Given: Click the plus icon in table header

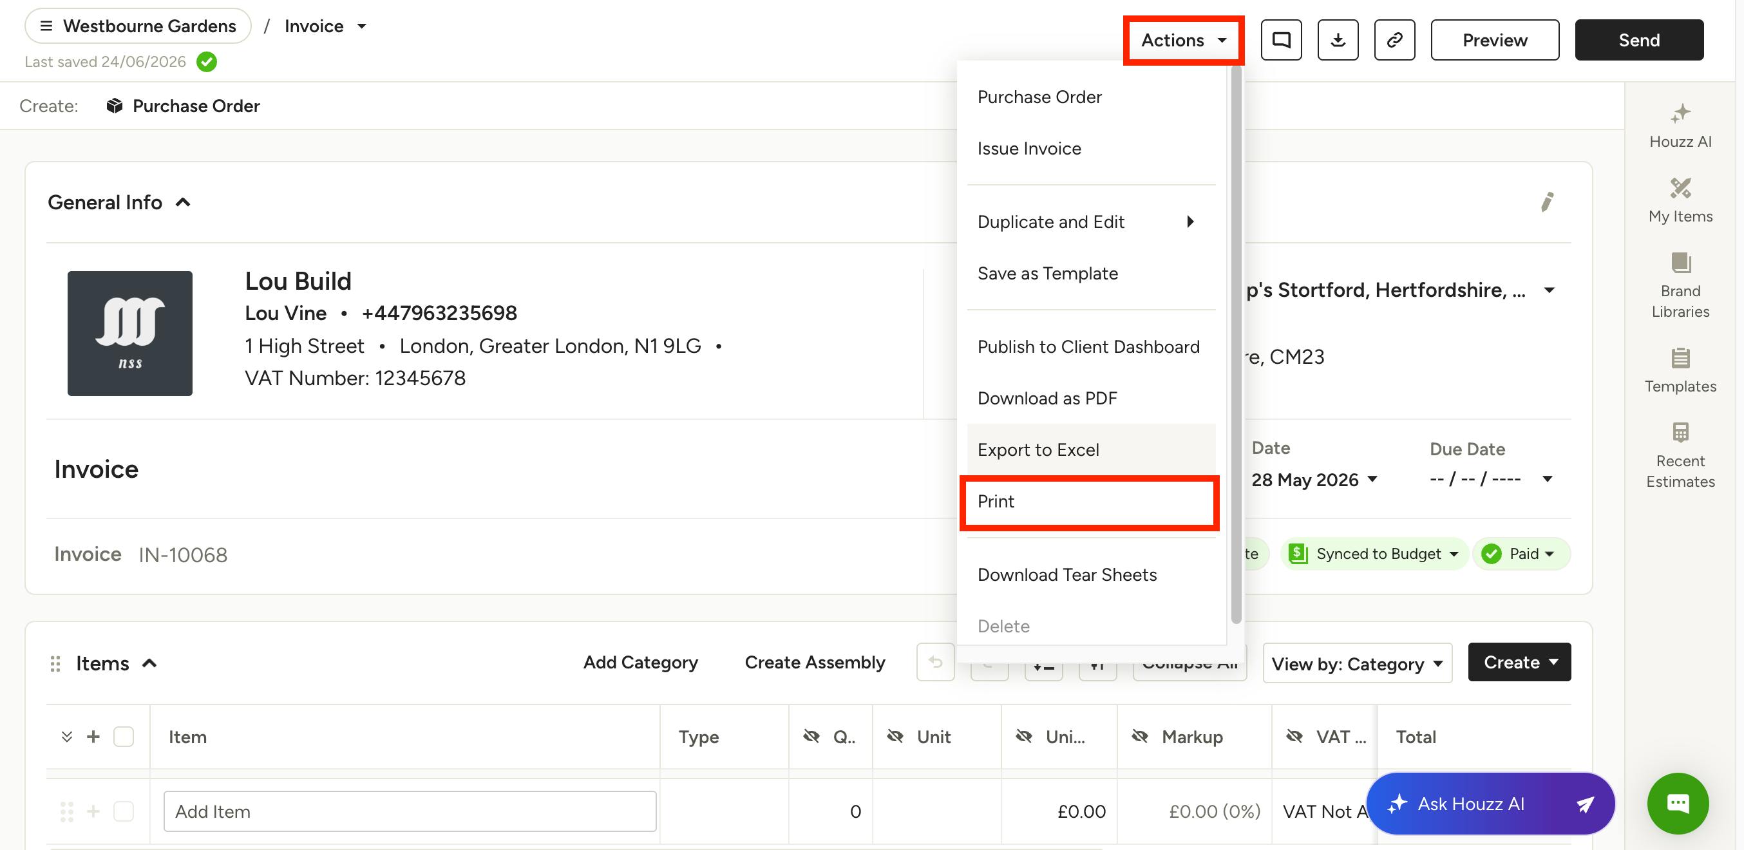Looking at the screenshot, I should click(93, 735).
